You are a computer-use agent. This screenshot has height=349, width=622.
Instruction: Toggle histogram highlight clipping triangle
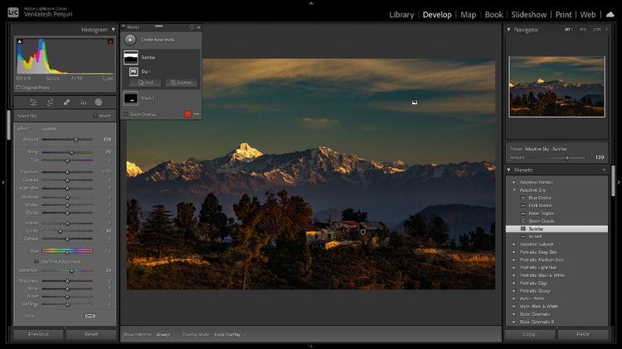pyautogui.click(x=110, y=41)
